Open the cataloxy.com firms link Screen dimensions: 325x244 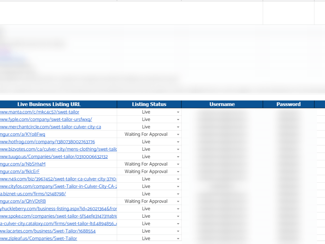tap(58, 224)
